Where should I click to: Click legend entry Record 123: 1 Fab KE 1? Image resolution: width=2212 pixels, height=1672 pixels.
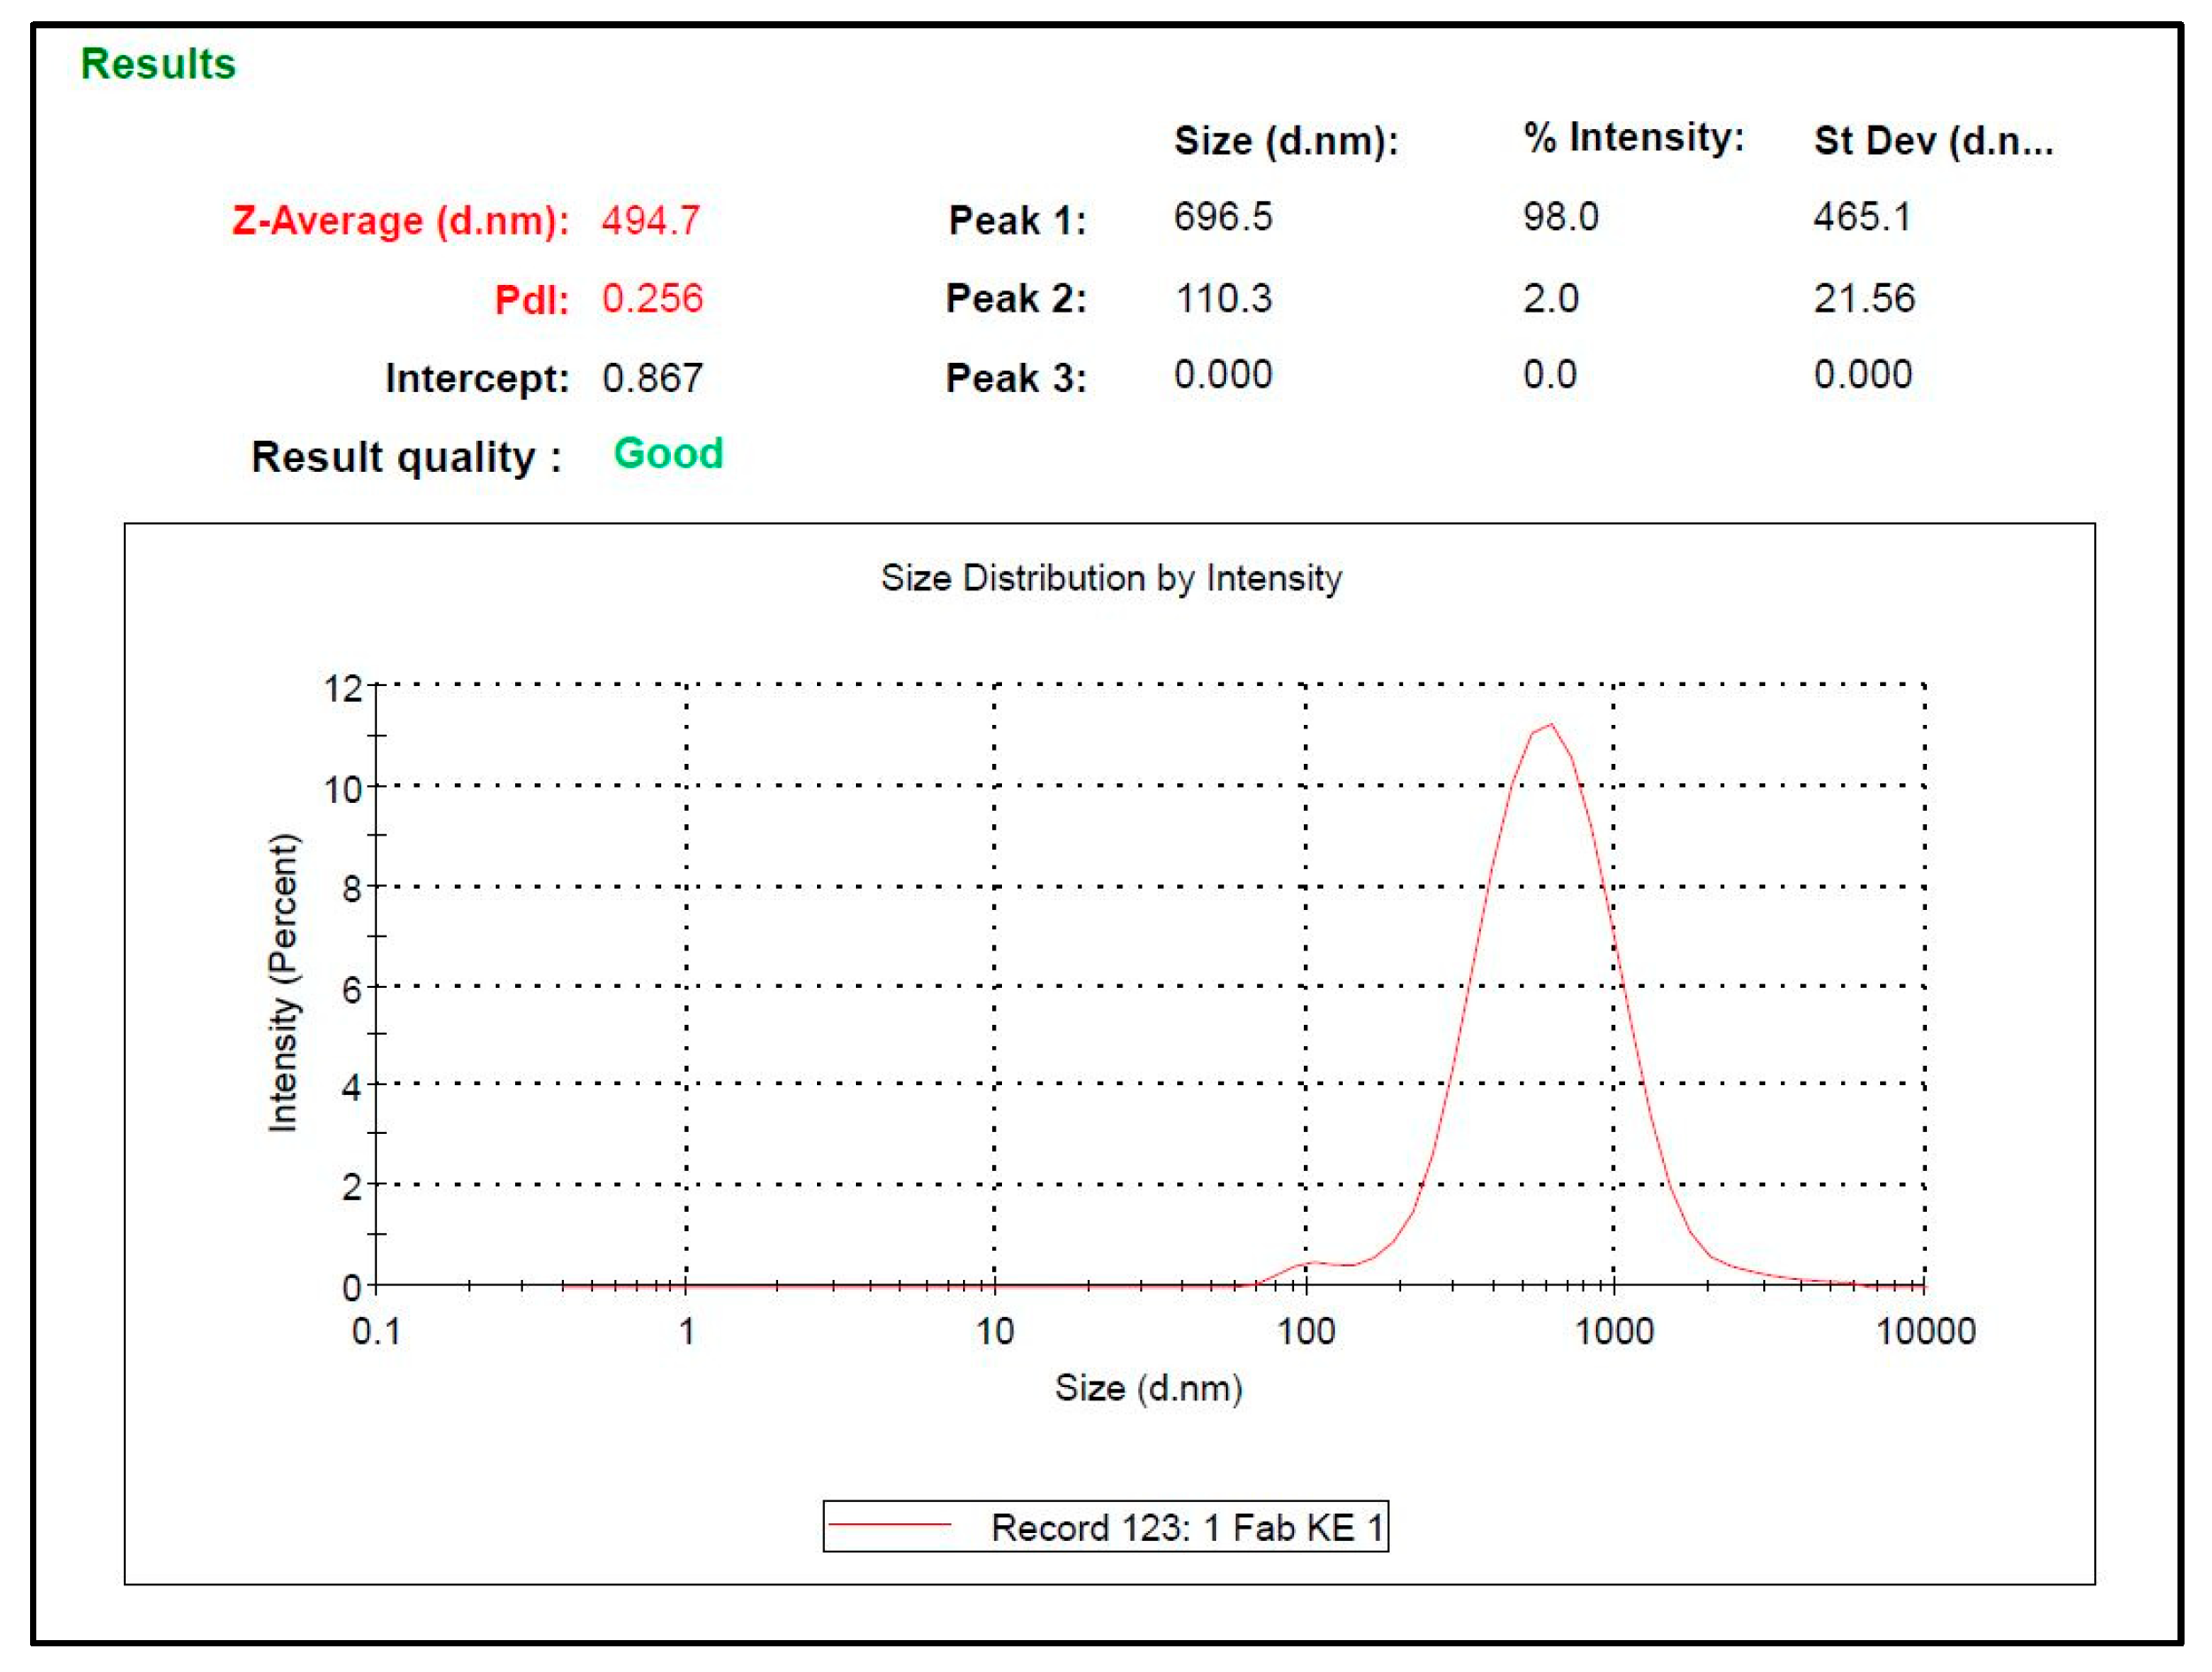pos(1187,1528)
